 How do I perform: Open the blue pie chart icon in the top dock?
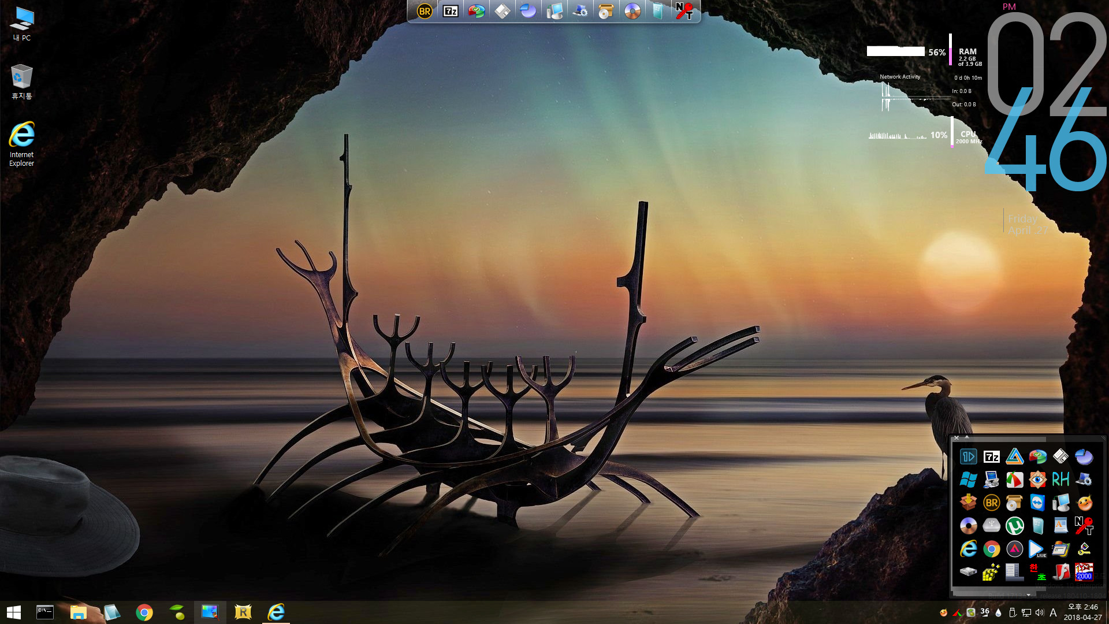pyautogui.click(x=528, y=11)
